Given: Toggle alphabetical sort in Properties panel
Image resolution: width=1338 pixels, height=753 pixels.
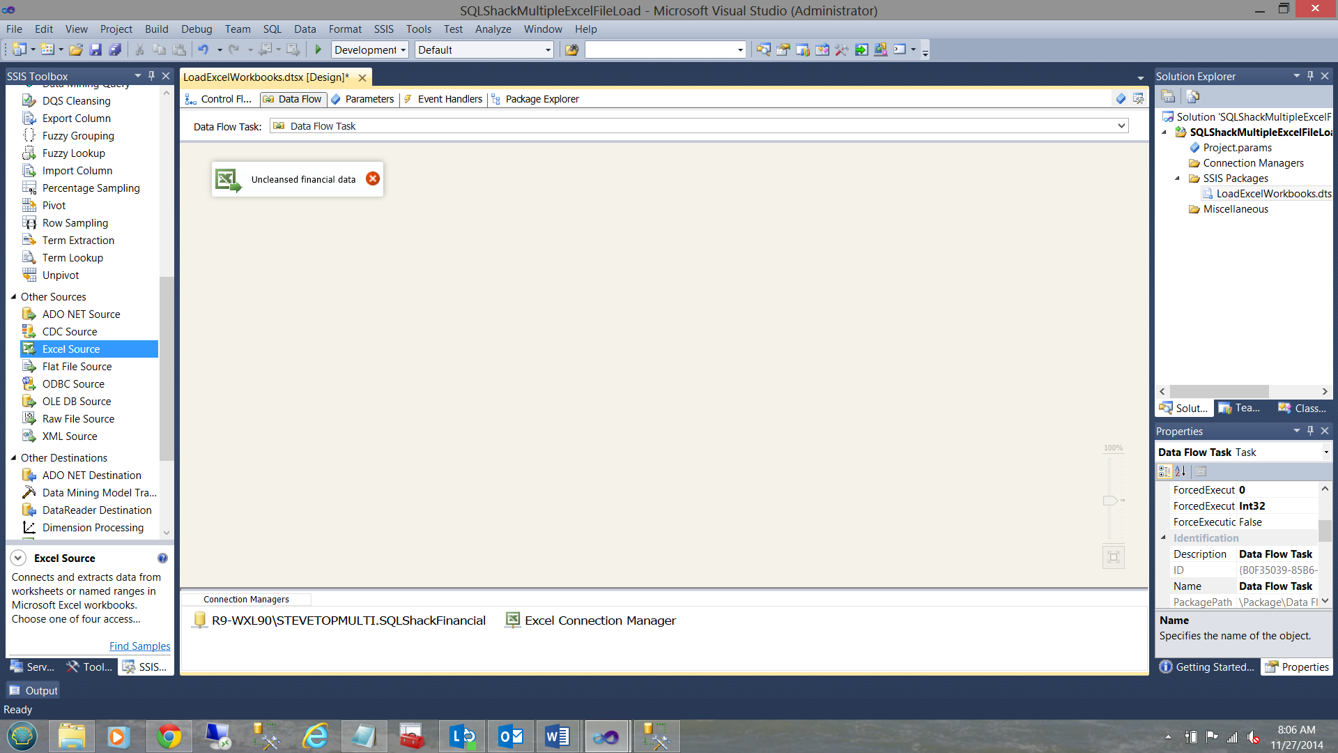Looking at the screenshot, I should 1181,471.
